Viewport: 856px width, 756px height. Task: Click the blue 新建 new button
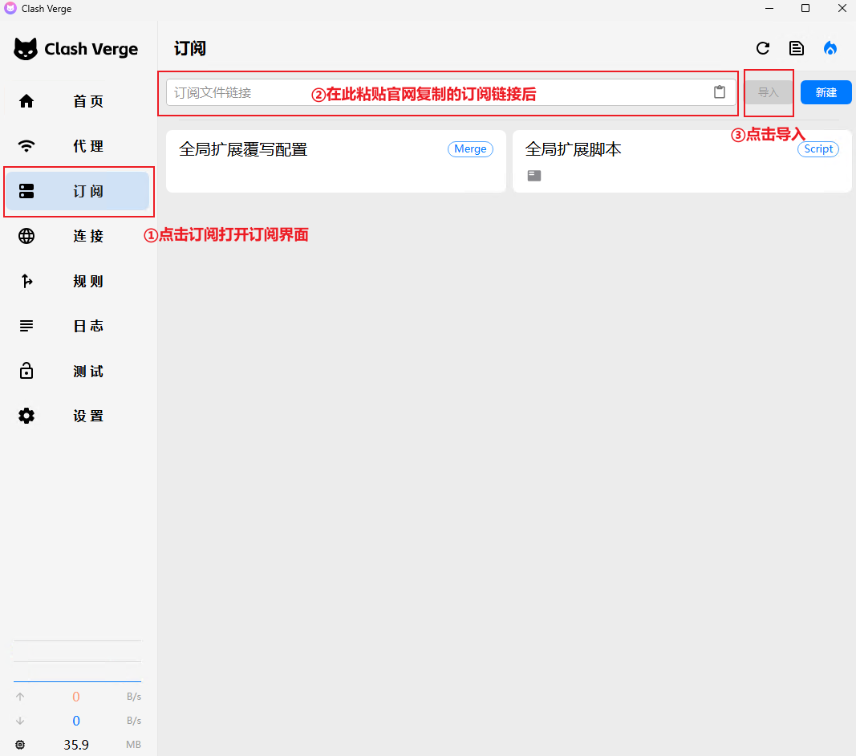pyautogui.click(x=826, y=92)
